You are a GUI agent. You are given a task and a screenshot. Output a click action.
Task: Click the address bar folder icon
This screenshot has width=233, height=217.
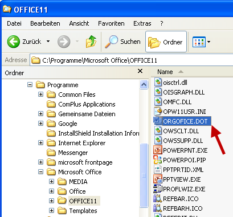36,60
